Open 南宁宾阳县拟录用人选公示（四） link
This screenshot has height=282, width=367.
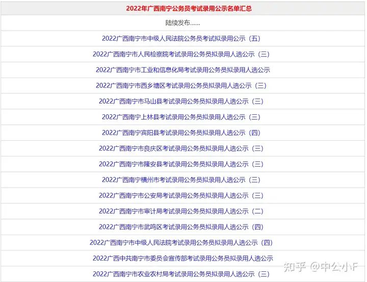pos(181,133)
